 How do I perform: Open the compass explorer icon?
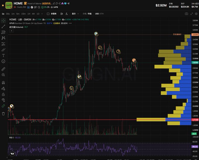click(x=32, y=7)
